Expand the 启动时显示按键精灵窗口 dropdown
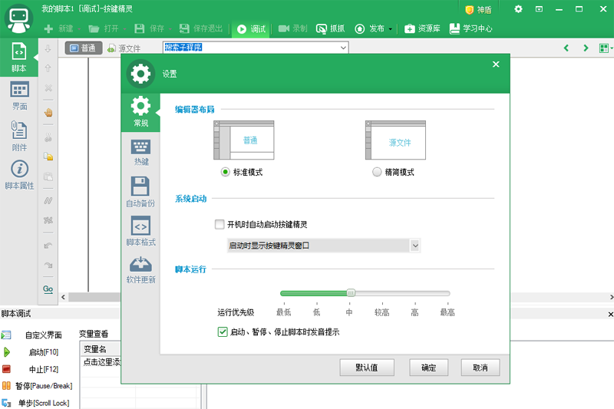 415,246
